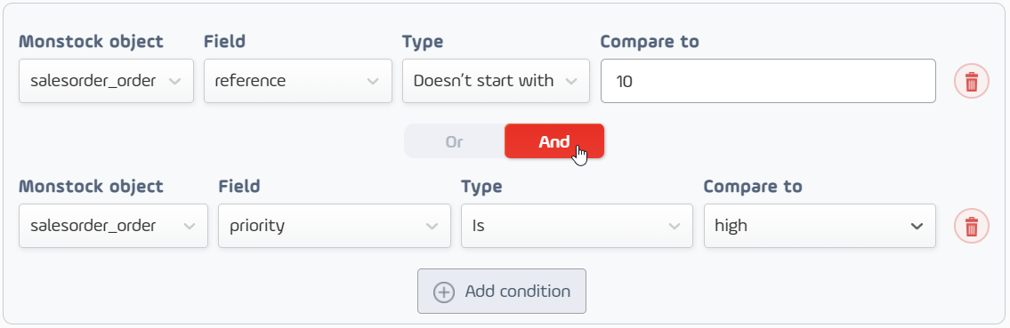
Task: Expand the Field dropdown showing priority
Action: [335, 226]
